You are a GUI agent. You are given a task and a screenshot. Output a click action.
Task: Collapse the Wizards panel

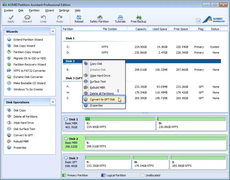coord(53,31)
